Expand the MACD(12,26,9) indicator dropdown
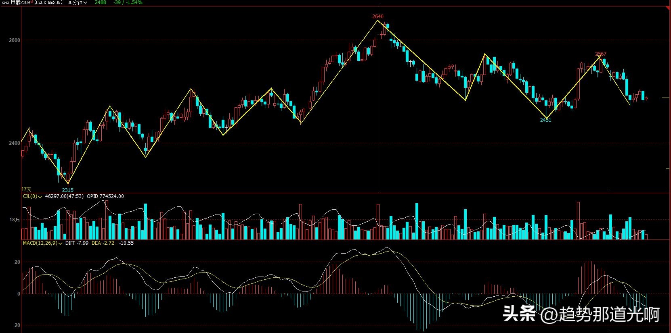Image resolution: width=671 pixels, height=333 pixels. coord(42,243)
